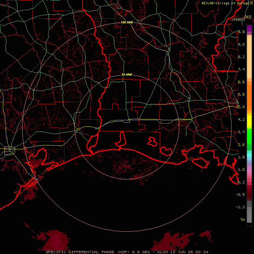
Task: Click the pink band of the color bar
Action: tap(249, 171)
